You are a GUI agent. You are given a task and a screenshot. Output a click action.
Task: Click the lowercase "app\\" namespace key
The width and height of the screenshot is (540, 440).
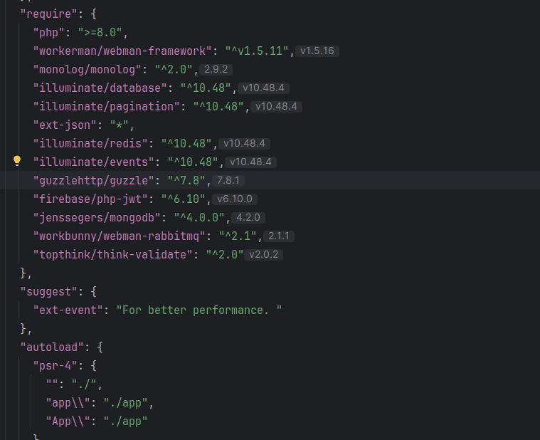[68, 403]
